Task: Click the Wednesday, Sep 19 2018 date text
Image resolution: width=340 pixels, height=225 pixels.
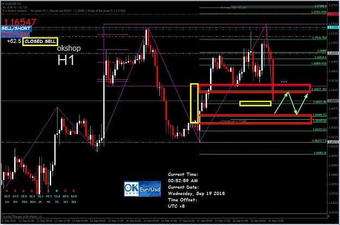Action: pos(196,194)
